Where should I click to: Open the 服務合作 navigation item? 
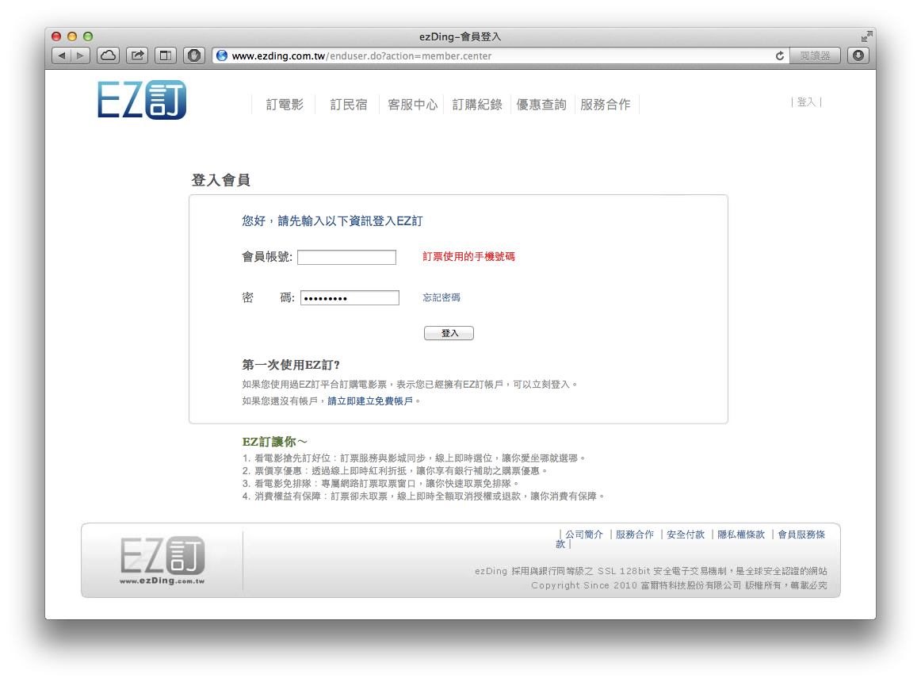(x=605, y=105)
